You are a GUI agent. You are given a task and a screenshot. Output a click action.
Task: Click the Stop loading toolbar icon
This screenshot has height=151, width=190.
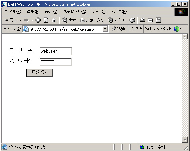tap(38, 20)
